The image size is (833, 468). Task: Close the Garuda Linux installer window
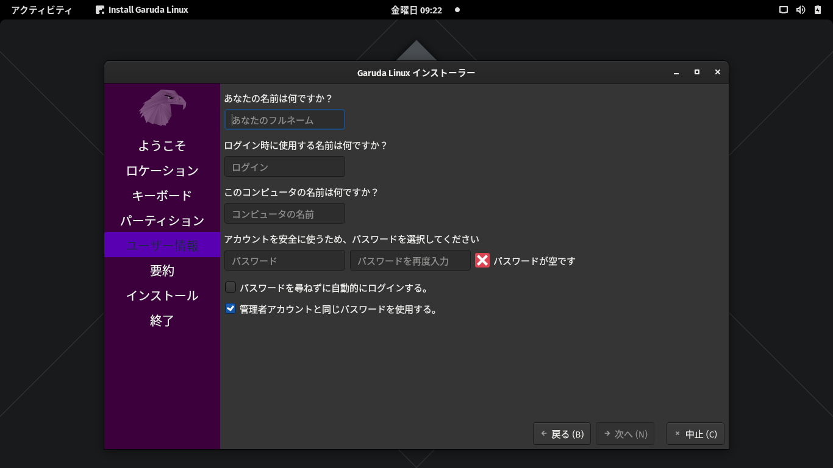718,73
